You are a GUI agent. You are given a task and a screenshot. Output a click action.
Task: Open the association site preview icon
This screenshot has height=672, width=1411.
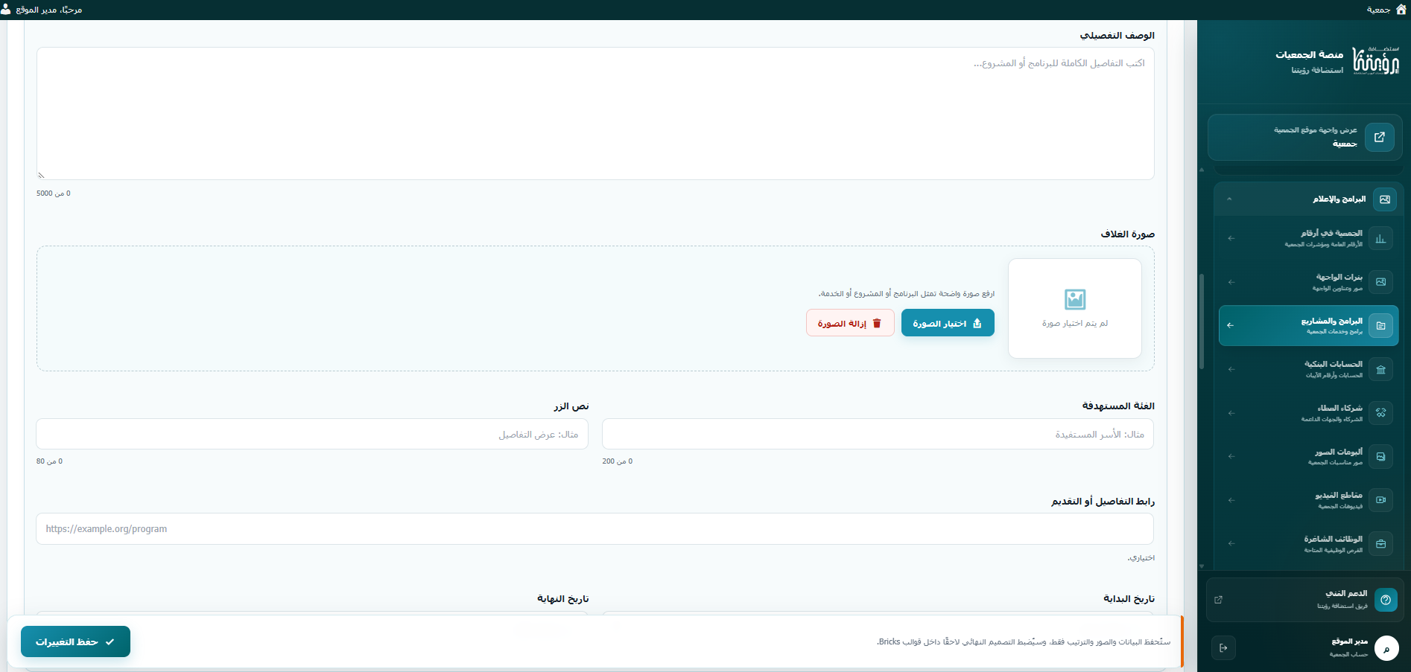pos(1379,138)
